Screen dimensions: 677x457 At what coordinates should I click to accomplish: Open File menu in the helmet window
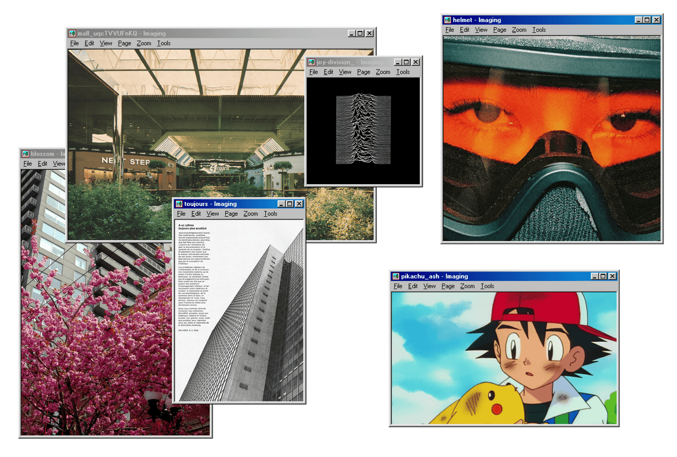(x=449, y=30)
